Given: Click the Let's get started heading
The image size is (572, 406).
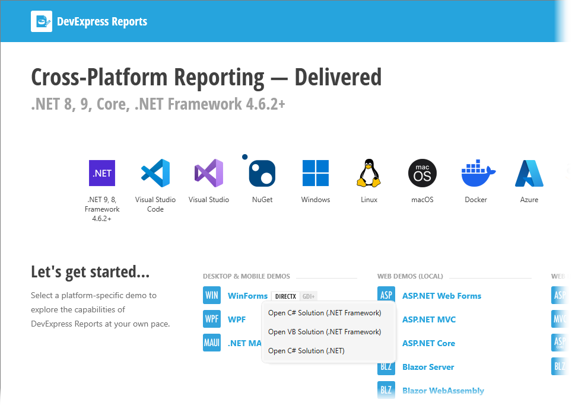Looking at the screenshot, I should pos(90,272).
